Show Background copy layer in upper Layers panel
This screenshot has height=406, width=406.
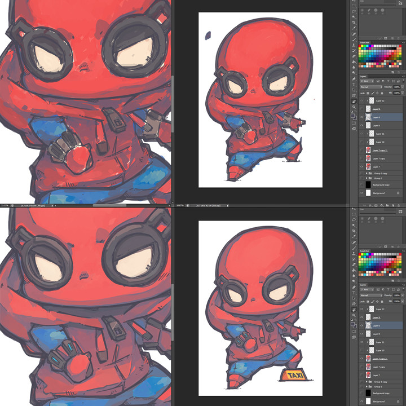(361, 184)
